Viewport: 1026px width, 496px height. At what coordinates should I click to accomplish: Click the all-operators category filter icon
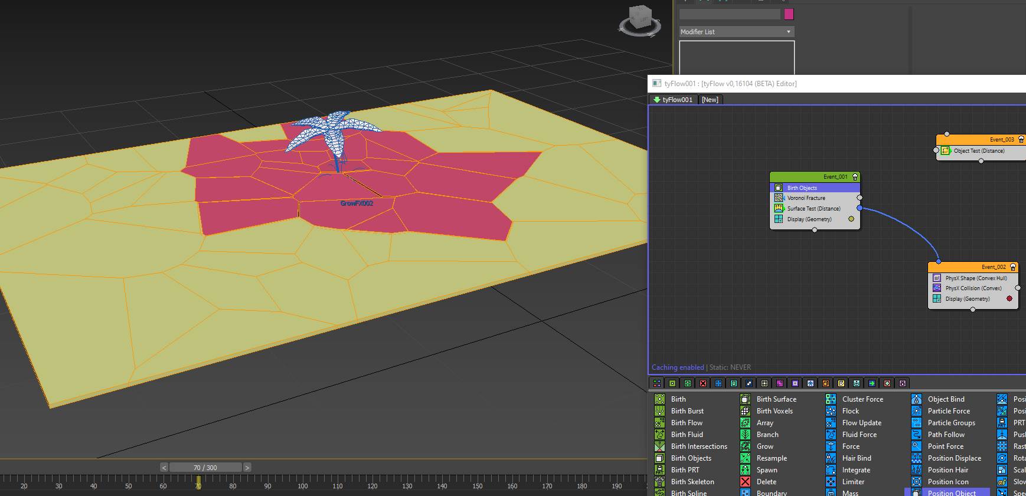pyautogui.click(x=656, y=383)
